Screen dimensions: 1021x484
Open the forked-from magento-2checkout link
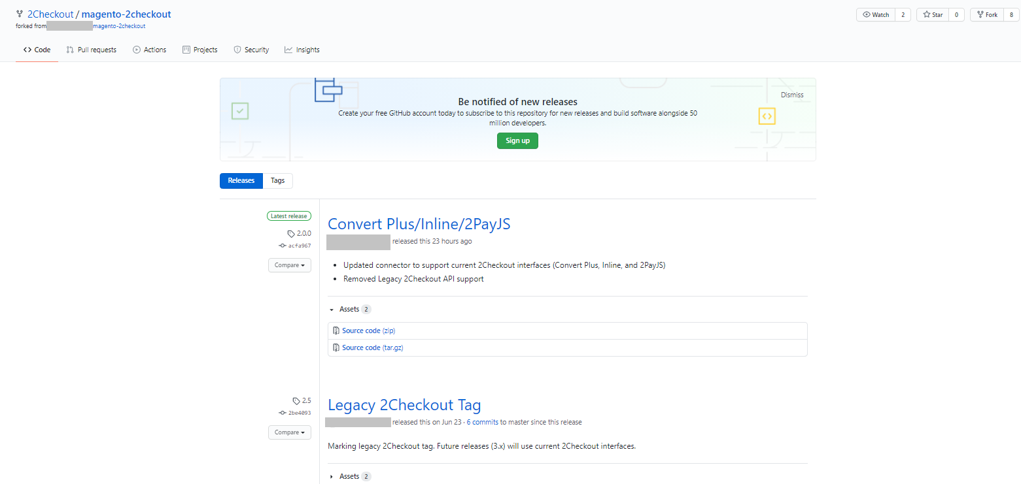click(120, 26)
